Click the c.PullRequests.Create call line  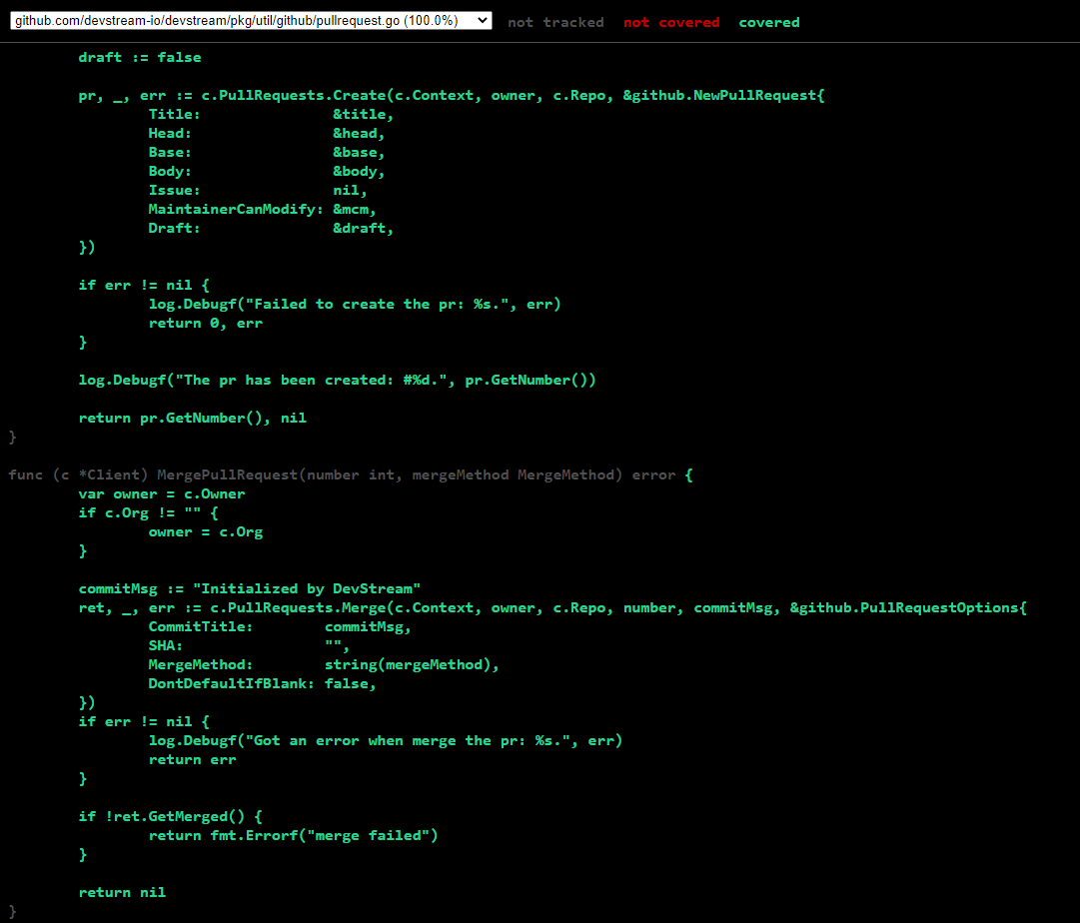(x=452, y=95)
